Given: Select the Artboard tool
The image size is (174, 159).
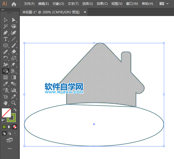Looking at the screenshot, I should (x=5, y=97).
